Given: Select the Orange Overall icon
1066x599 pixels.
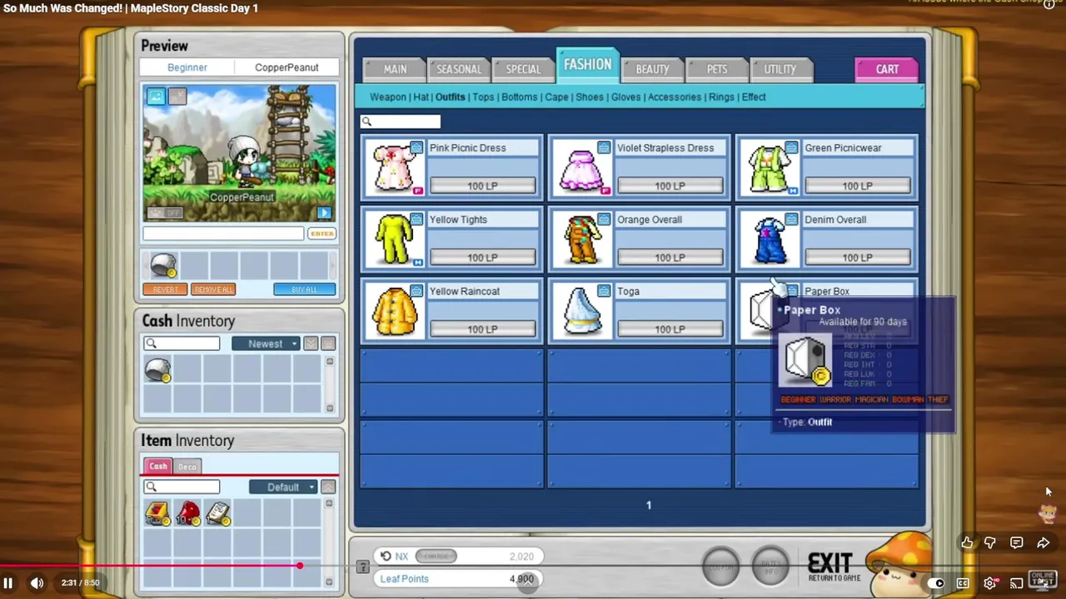Looking at the screenshot, I should pyautogui.click(x=581, y=240).
